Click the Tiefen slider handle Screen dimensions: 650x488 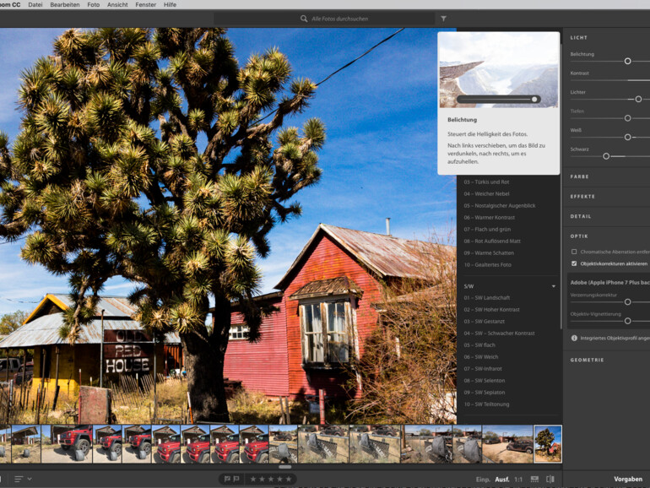tap(627, 118)
